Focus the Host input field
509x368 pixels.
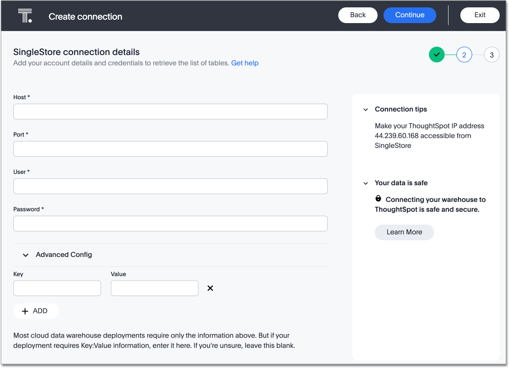point(170,112)
